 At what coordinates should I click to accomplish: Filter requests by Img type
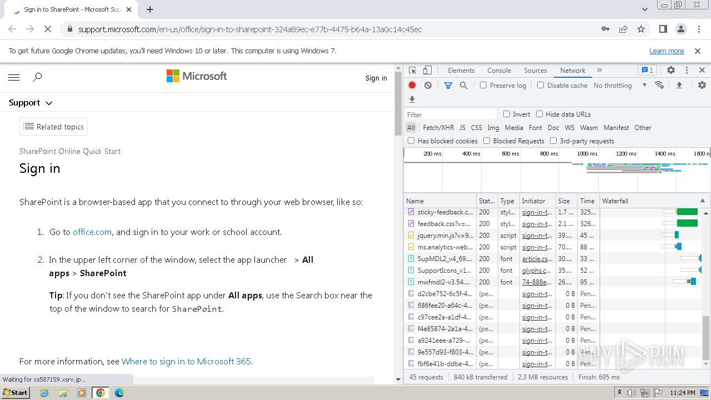coord(493,128)
